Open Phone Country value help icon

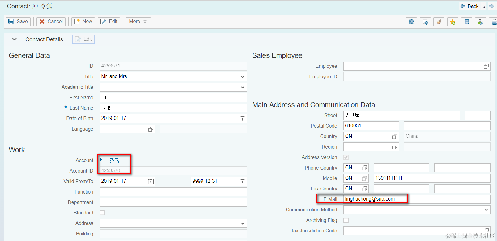click(364, 168)
